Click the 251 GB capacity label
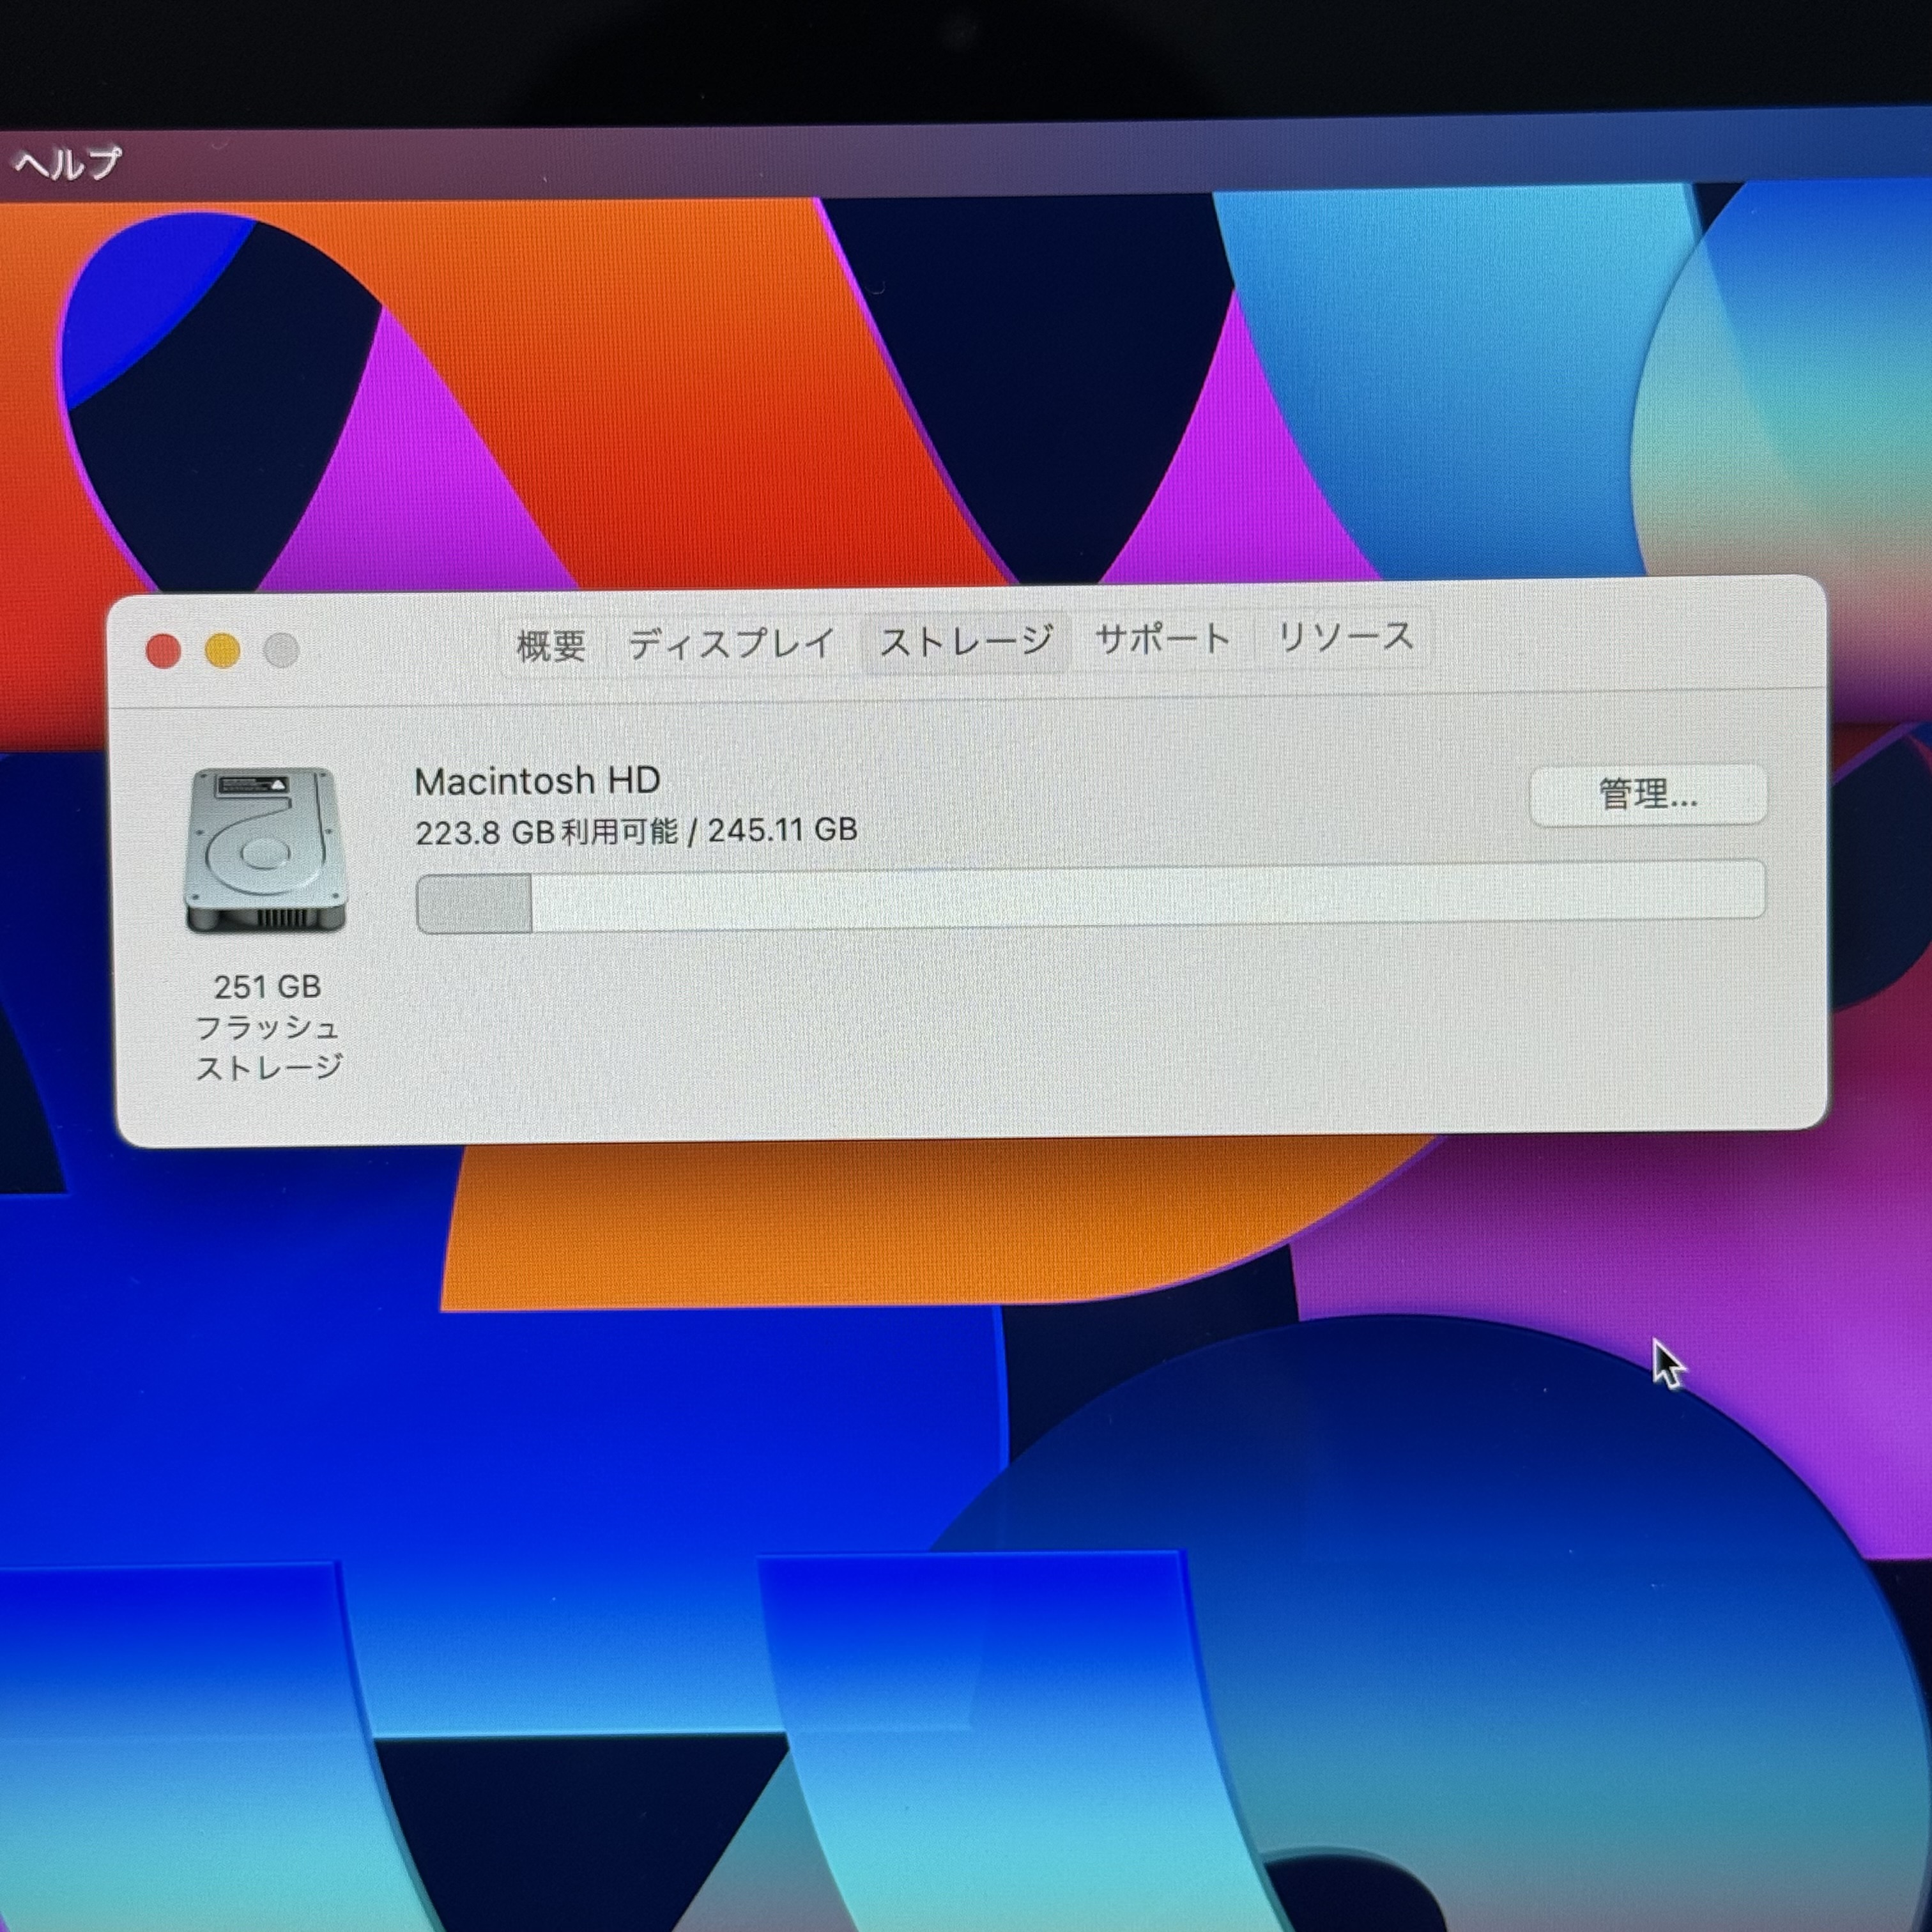The width and height of the screenshot is (1932, 1932). (267, 987)
